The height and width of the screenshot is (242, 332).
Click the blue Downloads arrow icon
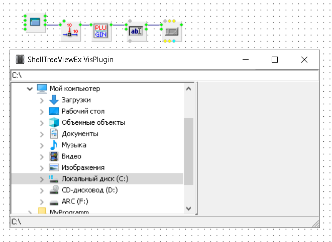54,100
